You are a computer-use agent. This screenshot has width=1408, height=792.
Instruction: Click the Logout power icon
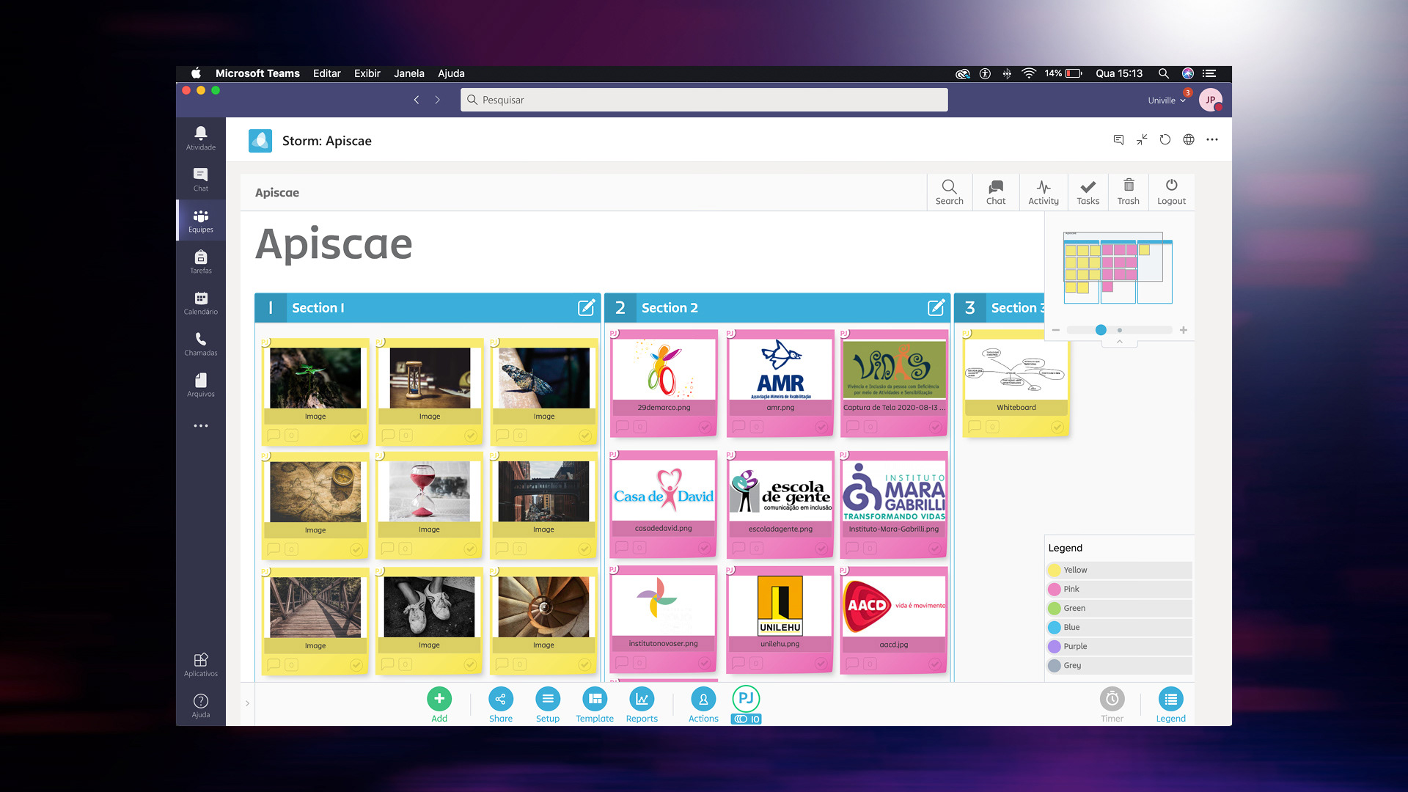[x=1171, y=192]
